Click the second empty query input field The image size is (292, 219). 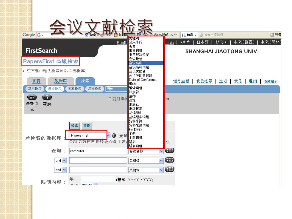98,160
